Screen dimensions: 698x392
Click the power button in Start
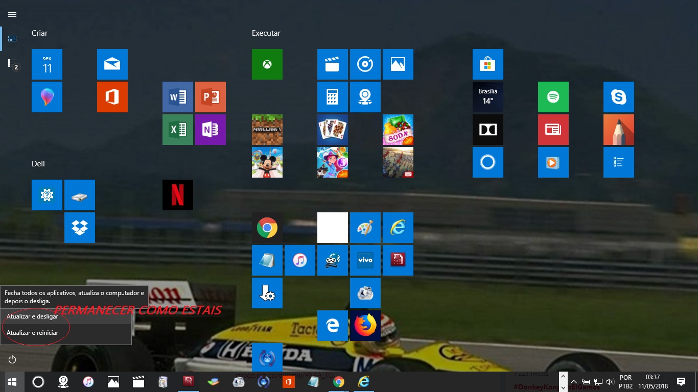[x=12, y=359]
